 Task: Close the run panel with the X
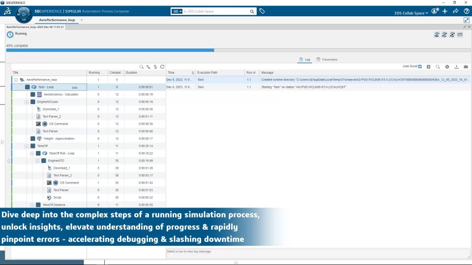click(x=469, y=26)
